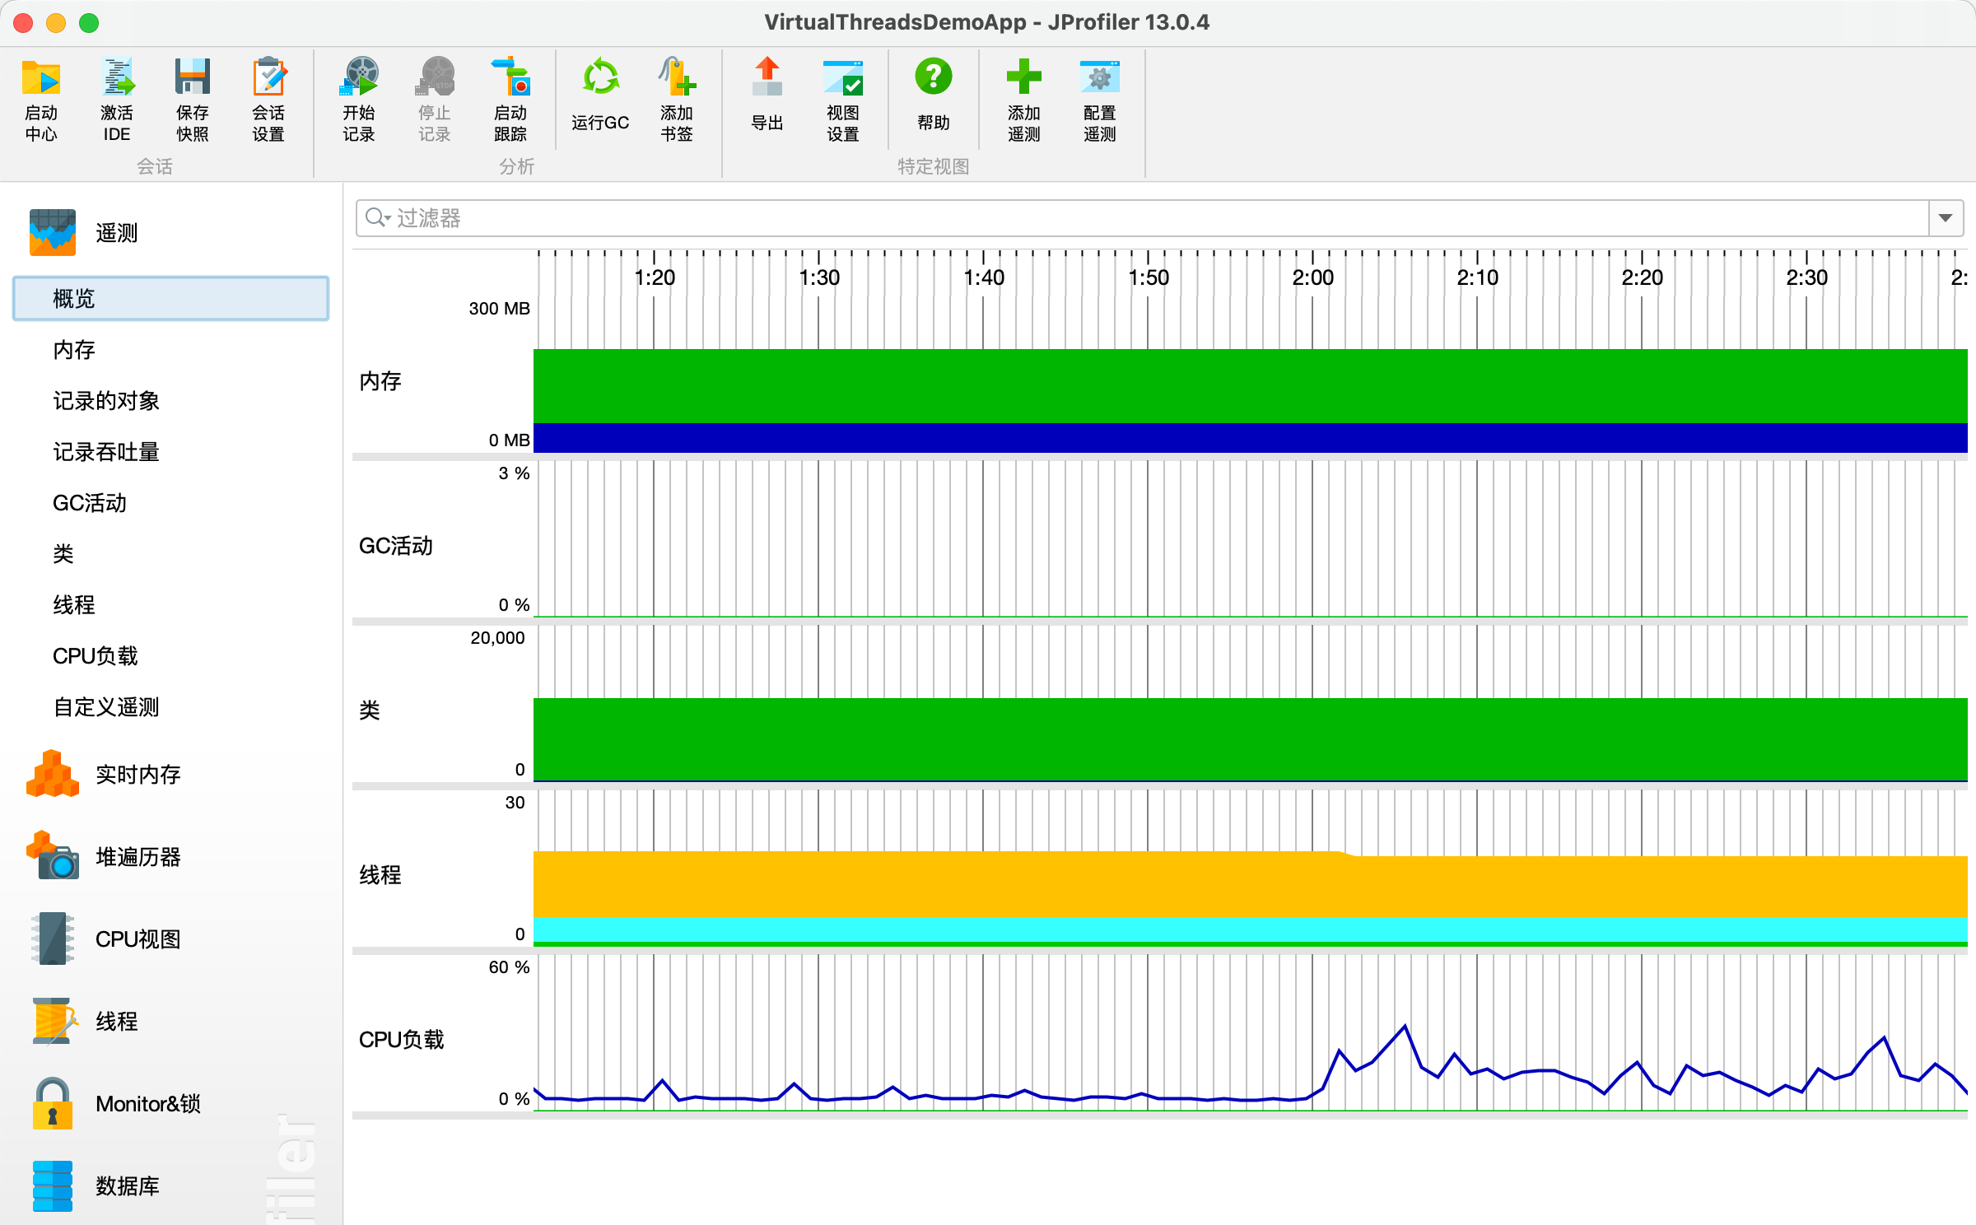
Task: Click into the filter (过滤器) field
Action: pyautogui.click(x=1144, y=218)
